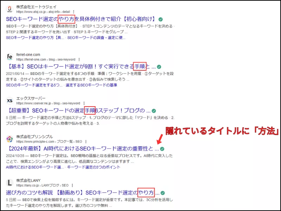This screenshot has height=211, width=281.
Task: Open result 【基本】SEOはキーワード選定が9割
Action: pos(81,66)
